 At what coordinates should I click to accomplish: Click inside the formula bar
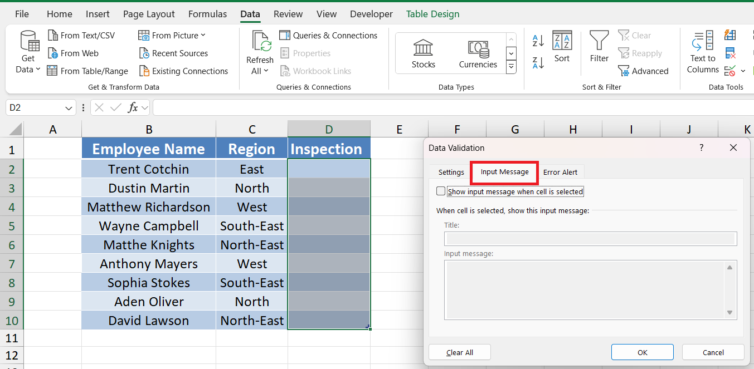coord(453,107)
